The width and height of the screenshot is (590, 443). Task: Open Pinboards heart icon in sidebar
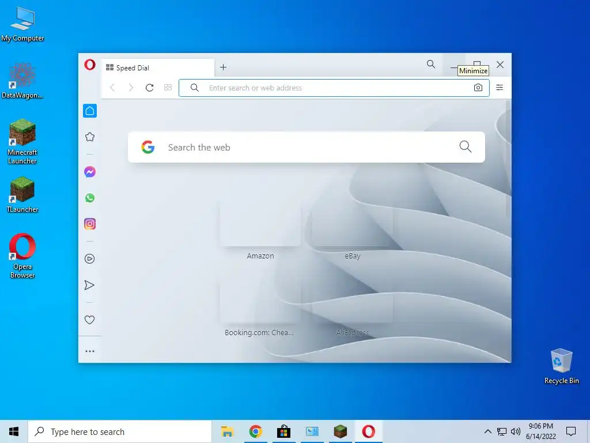89,320
